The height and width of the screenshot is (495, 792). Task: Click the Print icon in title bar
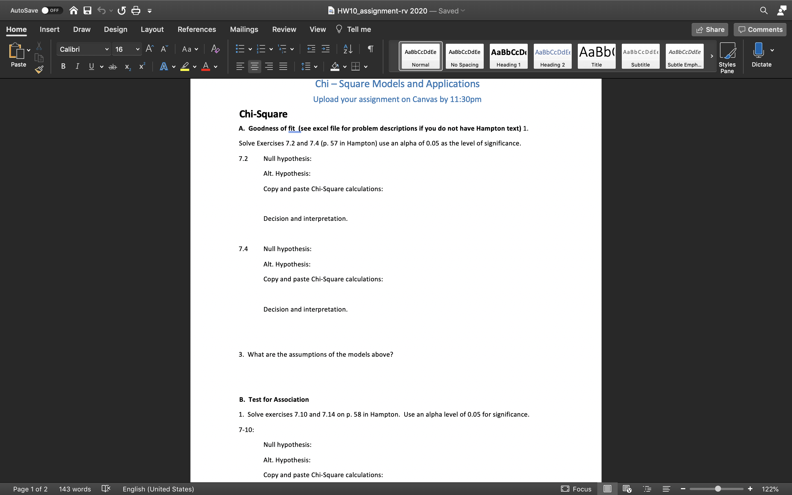136,10
